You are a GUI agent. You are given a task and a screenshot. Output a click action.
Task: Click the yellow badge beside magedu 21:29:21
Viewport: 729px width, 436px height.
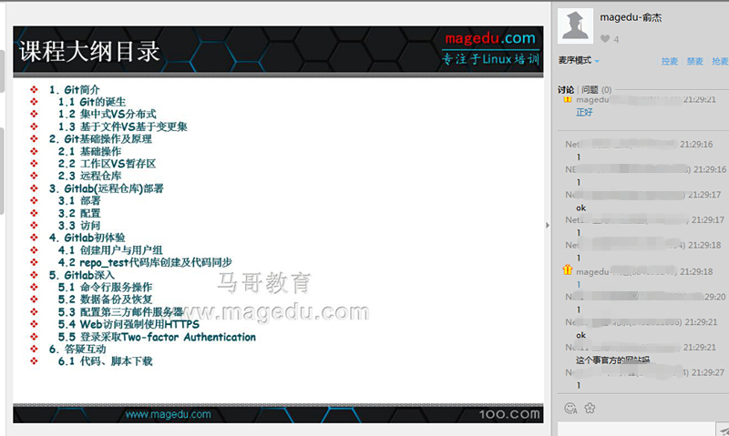tap(567, 100)
